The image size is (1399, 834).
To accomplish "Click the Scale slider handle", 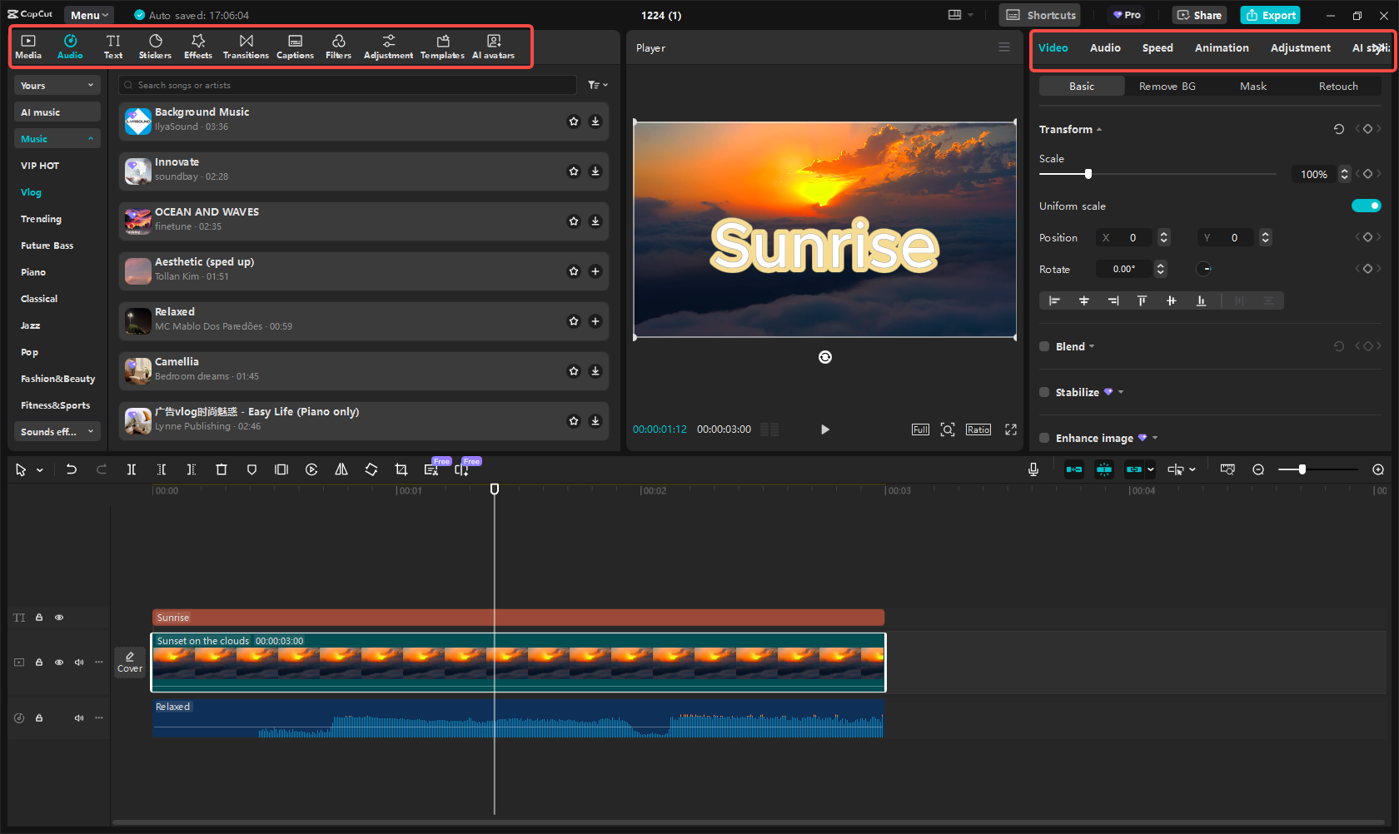I will [1088, 174].
